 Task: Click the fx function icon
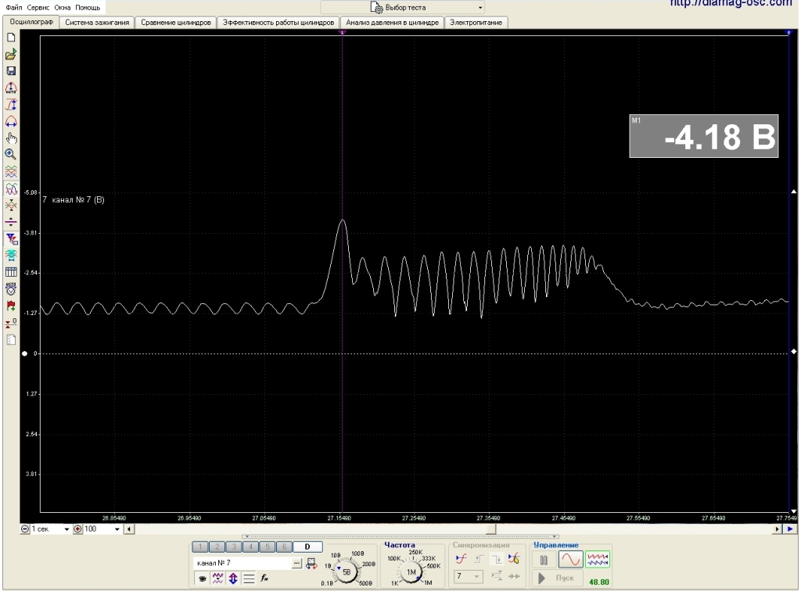pyautogui.click(x=264, y=578)
